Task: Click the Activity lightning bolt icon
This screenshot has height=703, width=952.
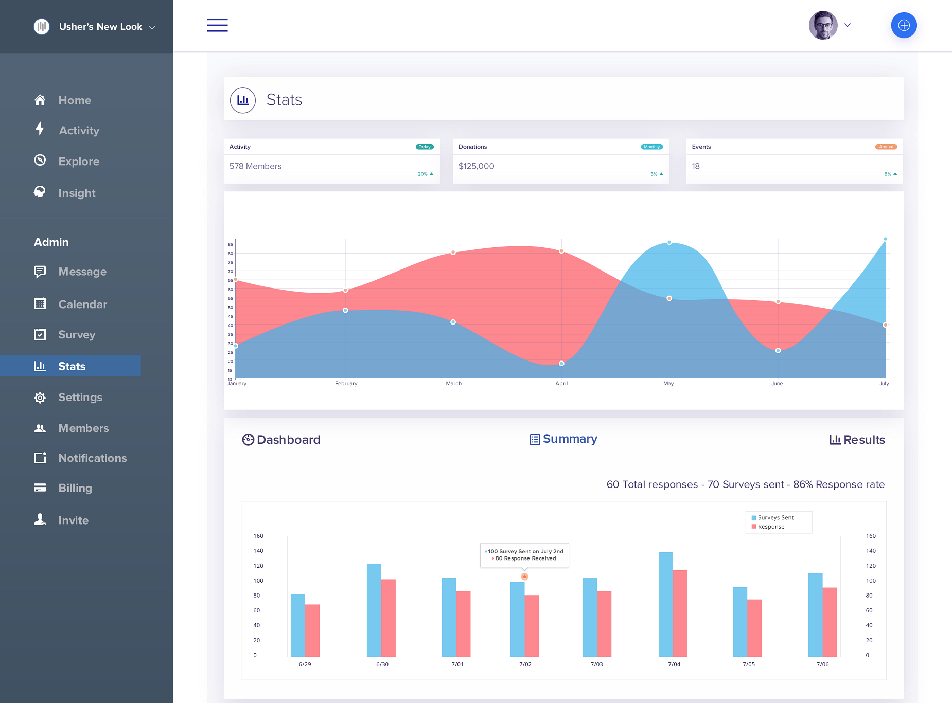Action: (40, 129)
